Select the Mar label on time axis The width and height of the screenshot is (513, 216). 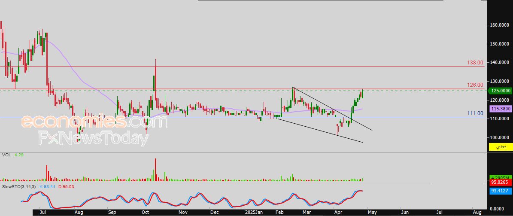[x=307, y=213]
